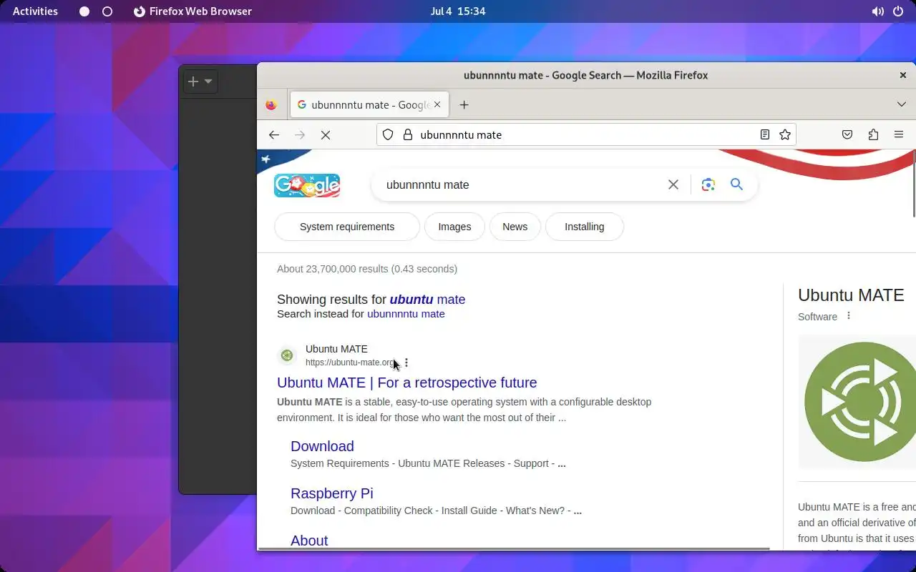Select the ubunnnntu mate browser tab
916x572 pixels.
(x=369, y=104)
